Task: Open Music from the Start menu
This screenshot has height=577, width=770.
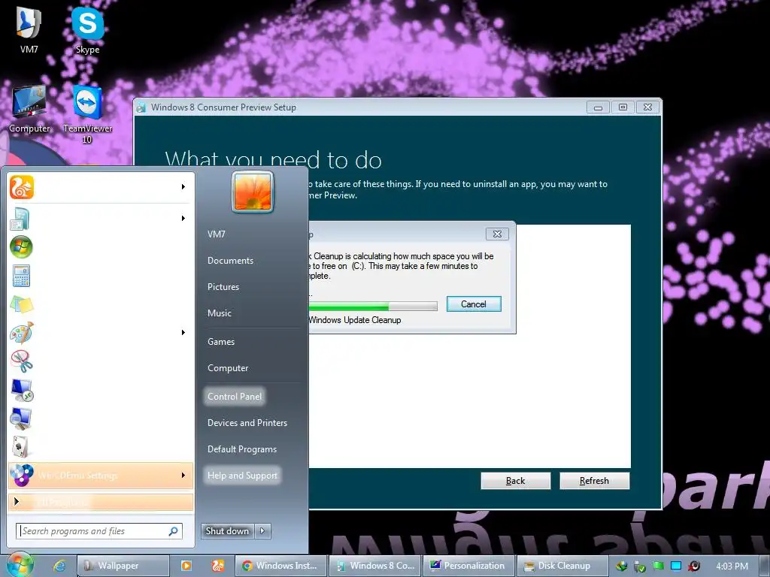Action: pos(219,313)
